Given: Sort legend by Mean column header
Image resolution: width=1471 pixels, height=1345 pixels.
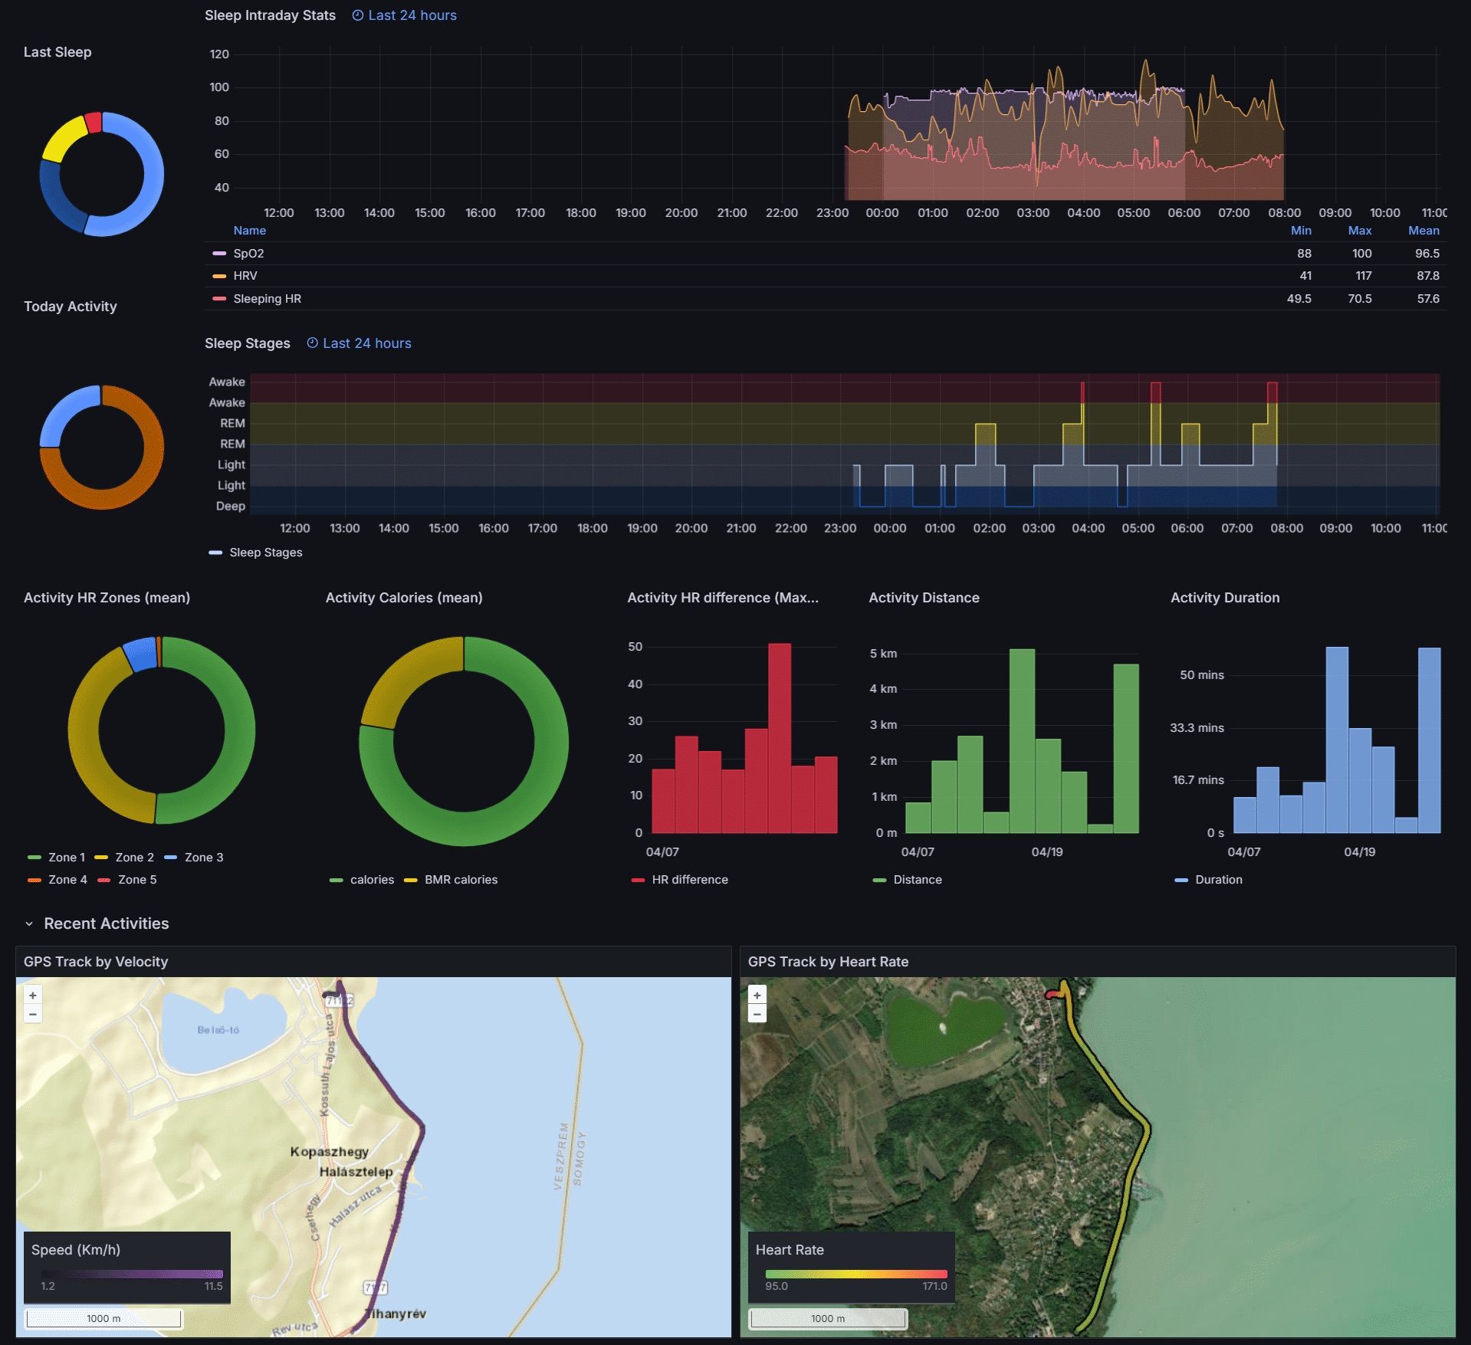Looking at the screenshot, I should 1423,231.
